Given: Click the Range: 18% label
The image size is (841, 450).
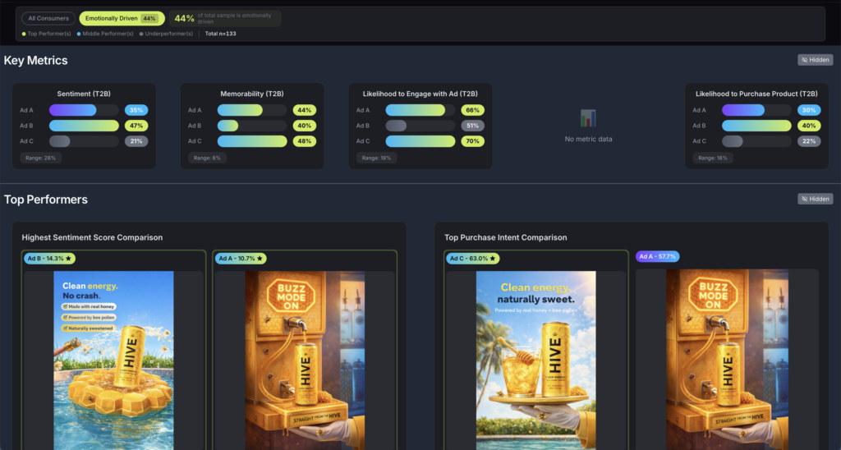Looking at the screenshot, I should [x=713, y=158].
